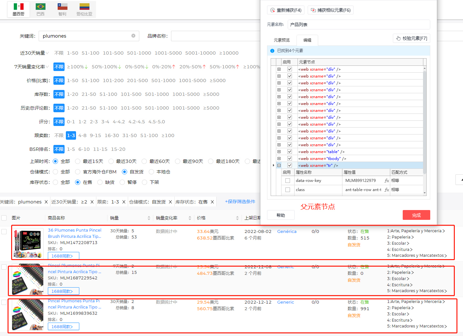
Task: Click the 保存筛选条件 link
Action: 240,202
